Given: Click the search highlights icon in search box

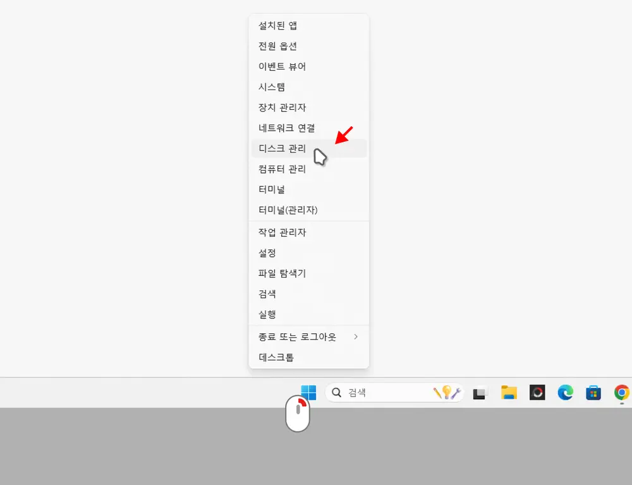Looking at the screenshot, I should (x=447, y=392).
